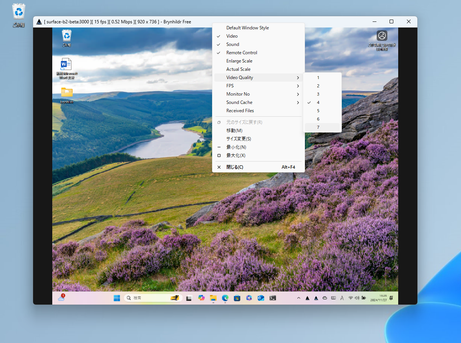The image size is (461, 343).
Task: Click the remote taskbar search box
Action: [x=153, y=298]
